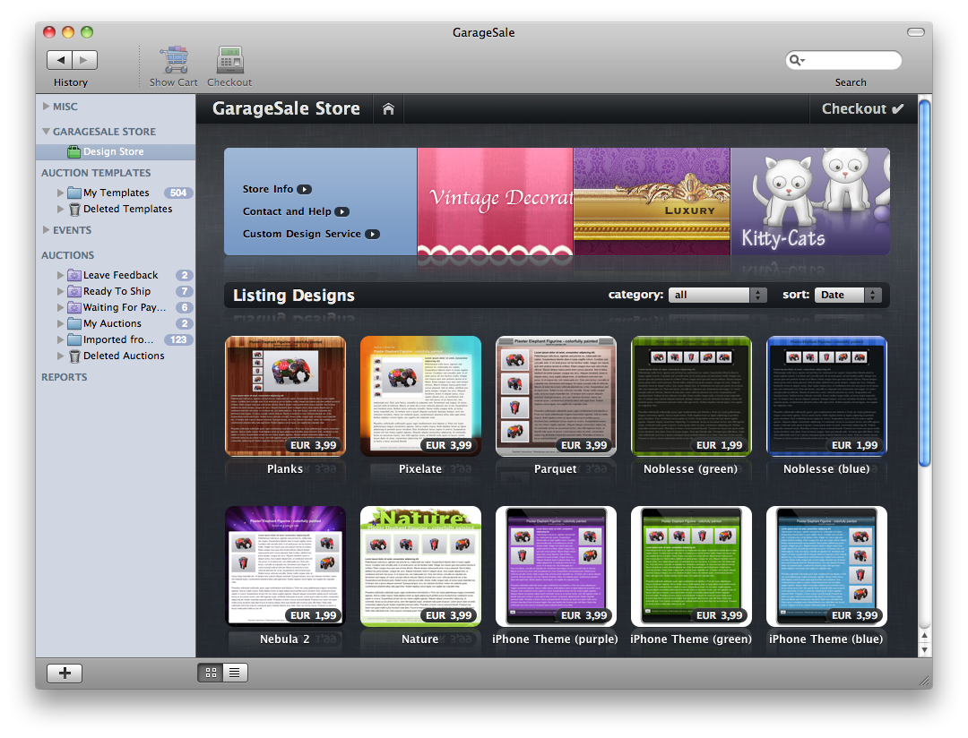
Task: Open the Vintage Decoration banner
Action: coord(495,202)
